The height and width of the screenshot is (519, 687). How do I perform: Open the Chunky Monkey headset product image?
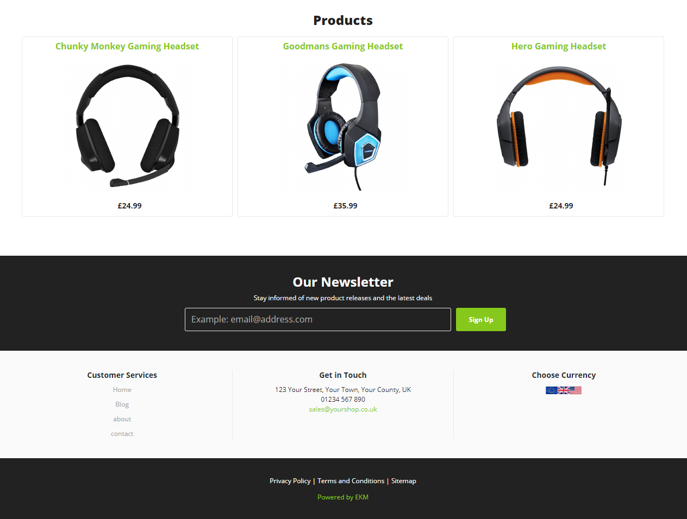[x=127, y=124]
